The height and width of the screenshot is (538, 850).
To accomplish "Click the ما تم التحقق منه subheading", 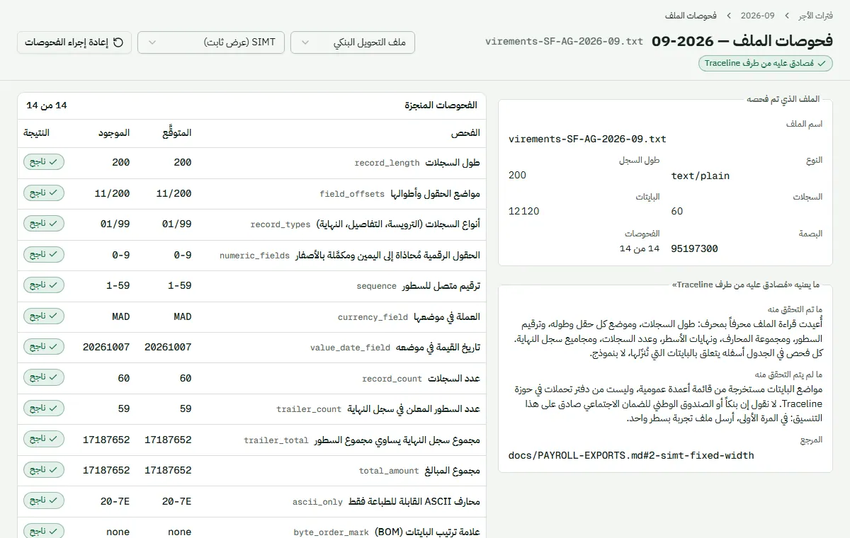I will [x=795, y=309].
